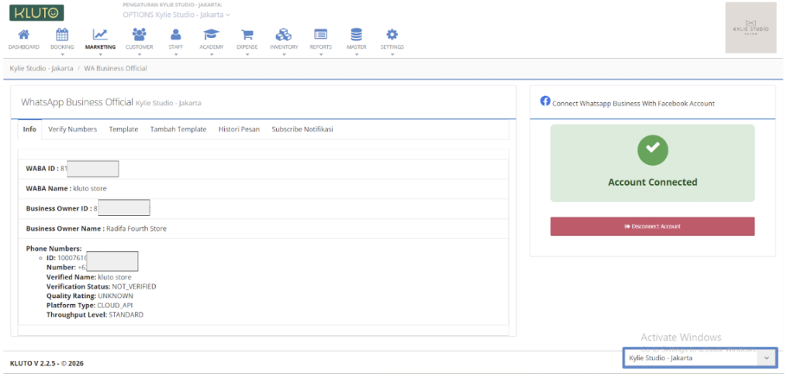Open the Reports icon
This screenshot has width=794, height=374.
320,34
